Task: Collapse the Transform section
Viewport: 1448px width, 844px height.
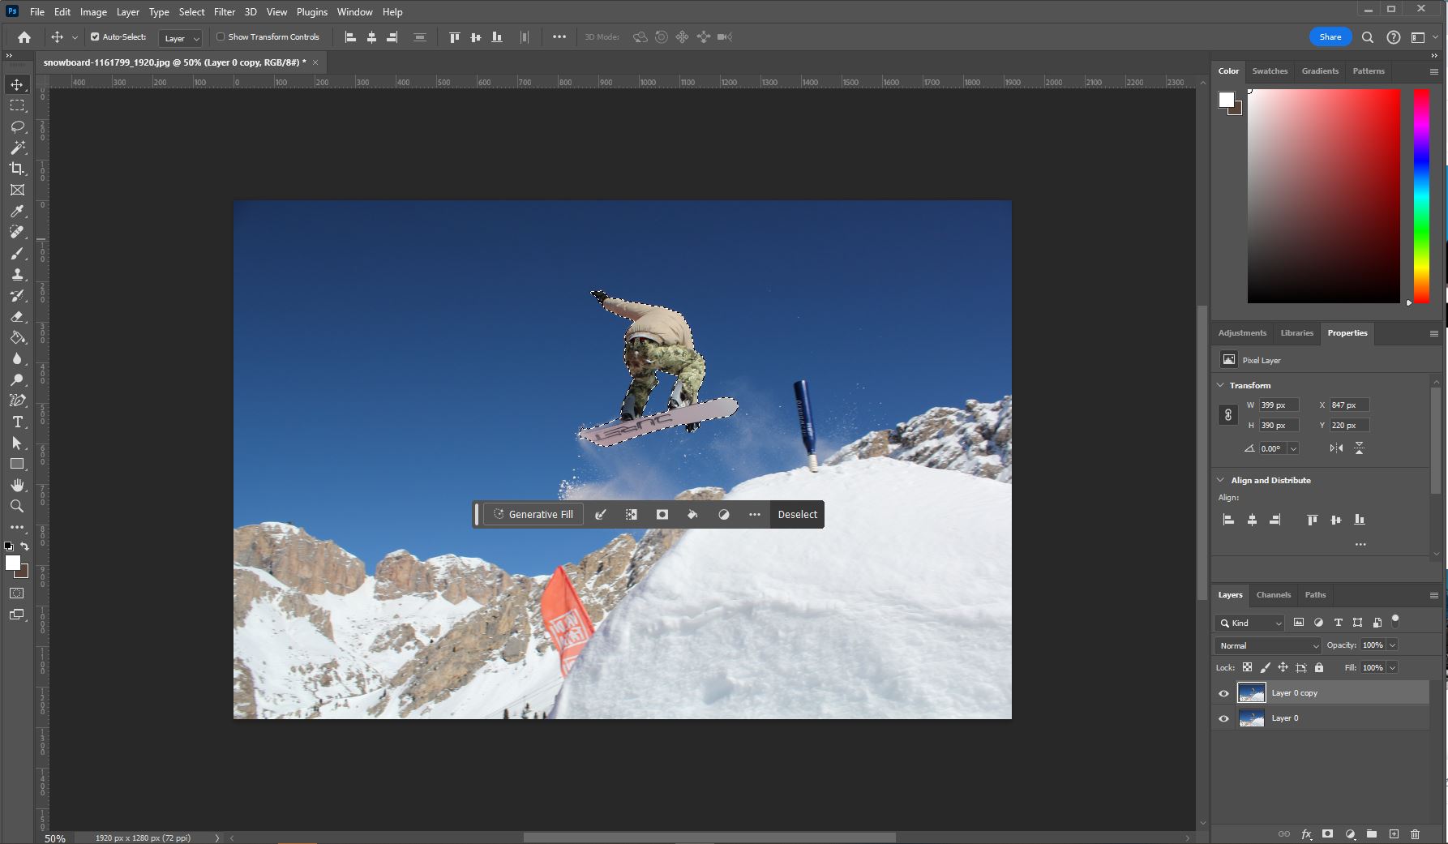Action: (x=1221, y=385)
